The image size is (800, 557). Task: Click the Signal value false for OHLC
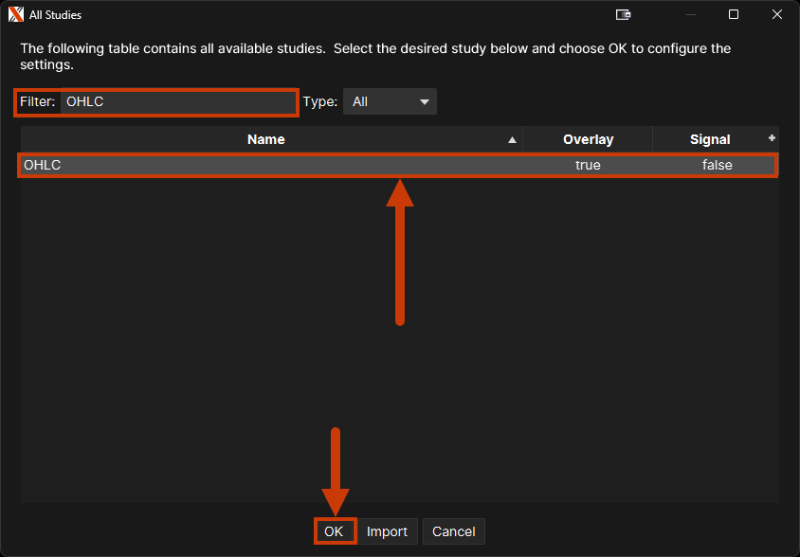pos(717,165)
